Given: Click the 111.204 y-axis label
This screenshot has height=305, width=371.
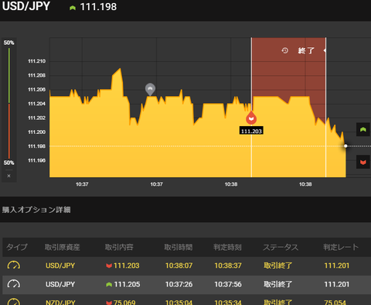Looking at the screenshot, I should tap(36, 104).
